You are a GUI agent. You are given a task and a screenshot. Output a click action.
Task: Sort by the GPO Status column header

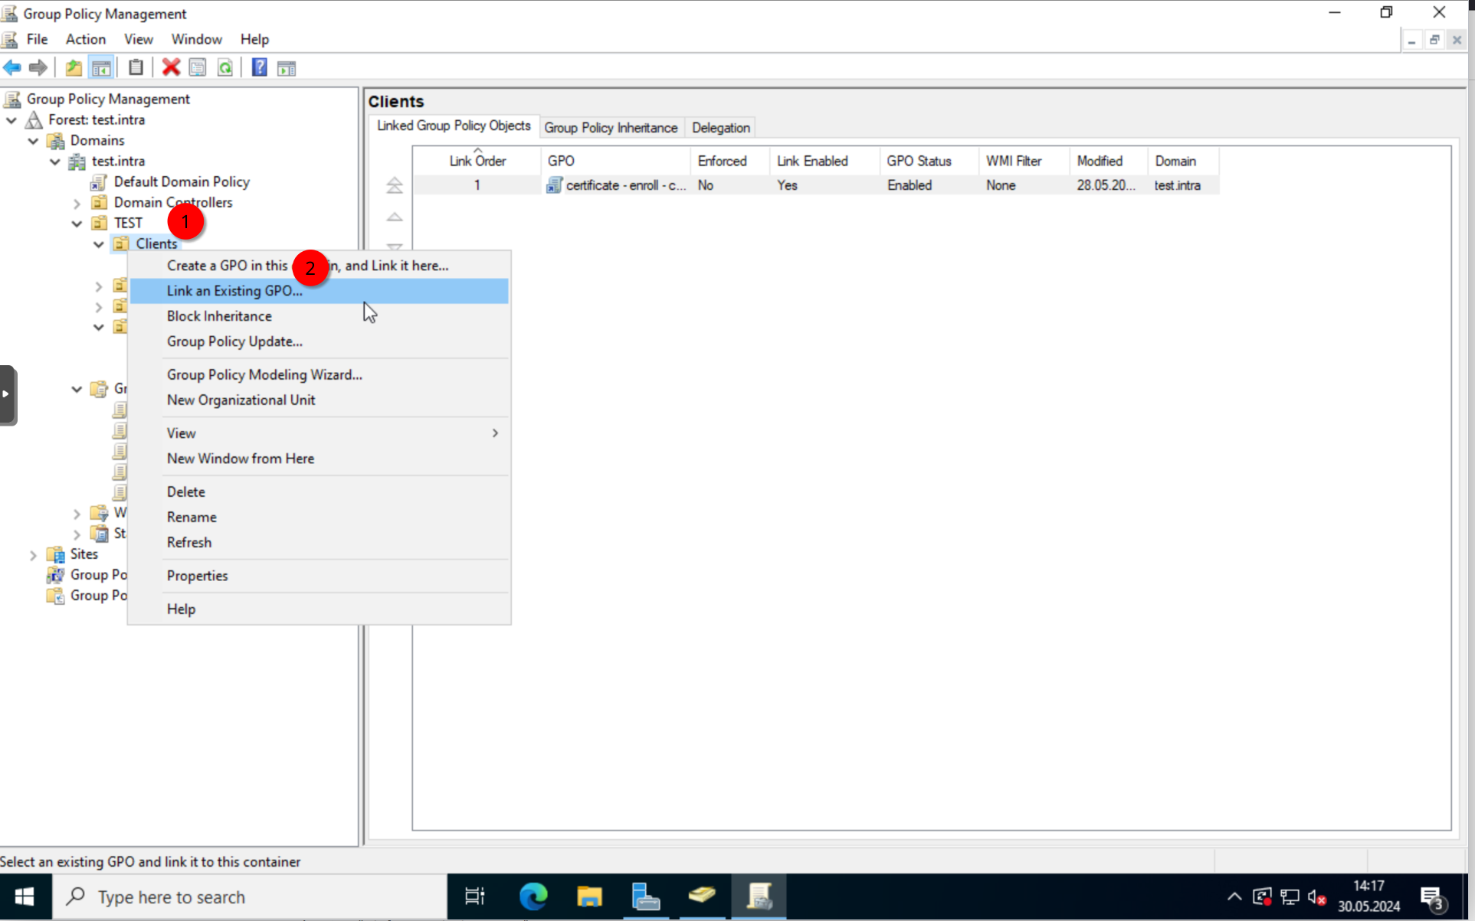click(929, 161)
